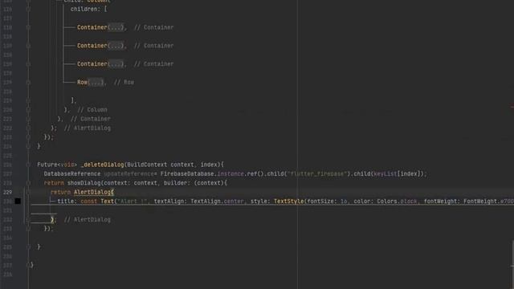
Task: Click the 'Text(' constructor after const
Action: (108, 201)
